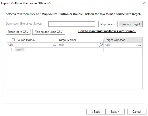Click the Source Mailbox <all> filter field

[30, 45]
